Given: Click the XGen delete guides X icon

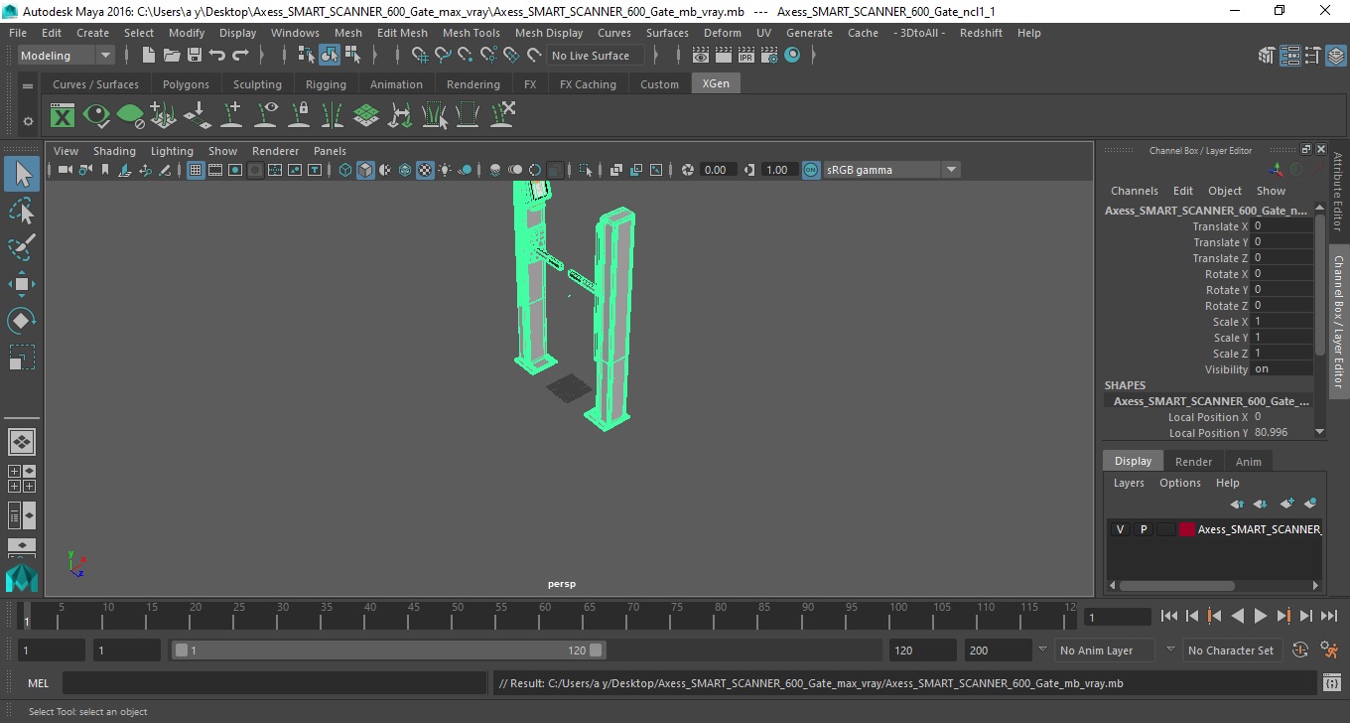Looking at the screenshot, I should click(x=501, y=116).
